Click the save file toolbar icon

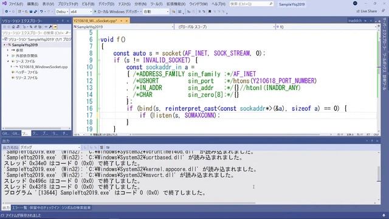coord(31,12)
